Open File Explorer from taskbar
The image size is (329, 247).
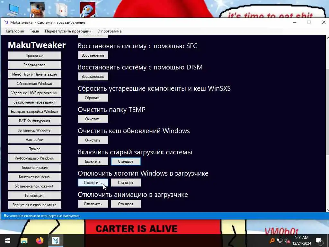click(24, 241)
